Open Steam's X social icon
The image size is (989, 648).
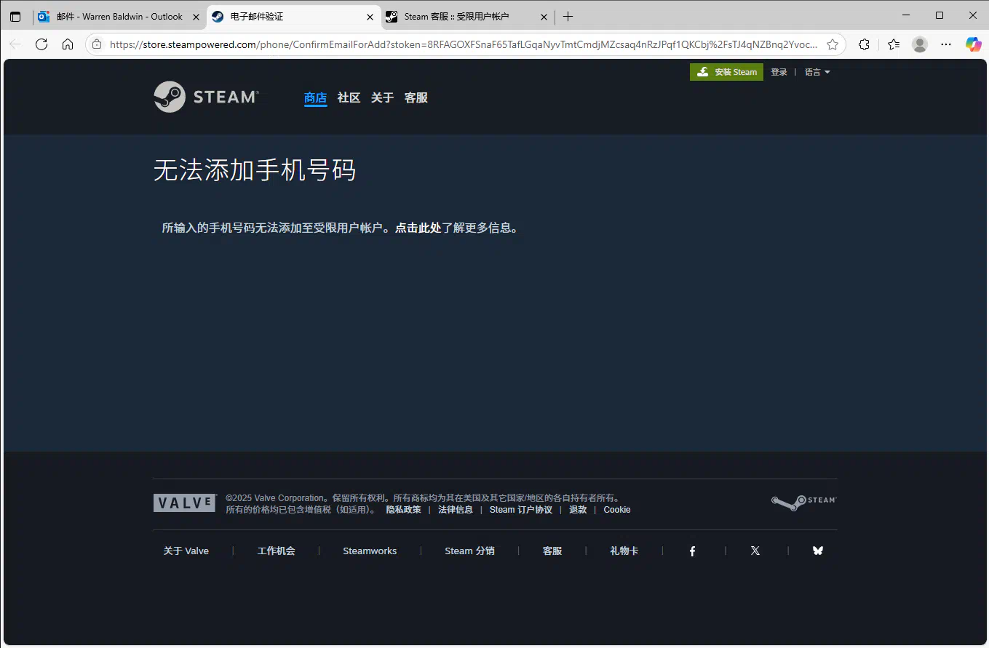click(x=755, y=551)
